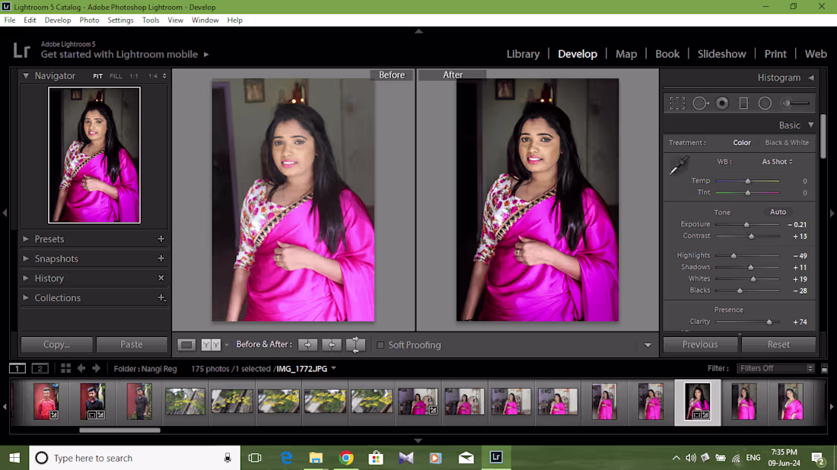
Task: Swap Before and After settings
Action: [x=355, y=345]
